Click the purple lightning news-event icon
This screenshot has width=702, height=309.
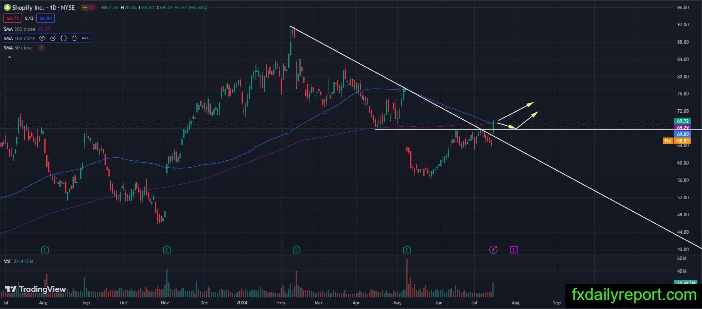coord(493,250)
